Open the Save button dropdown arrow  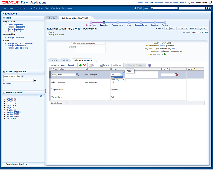[x=186, y=29]
